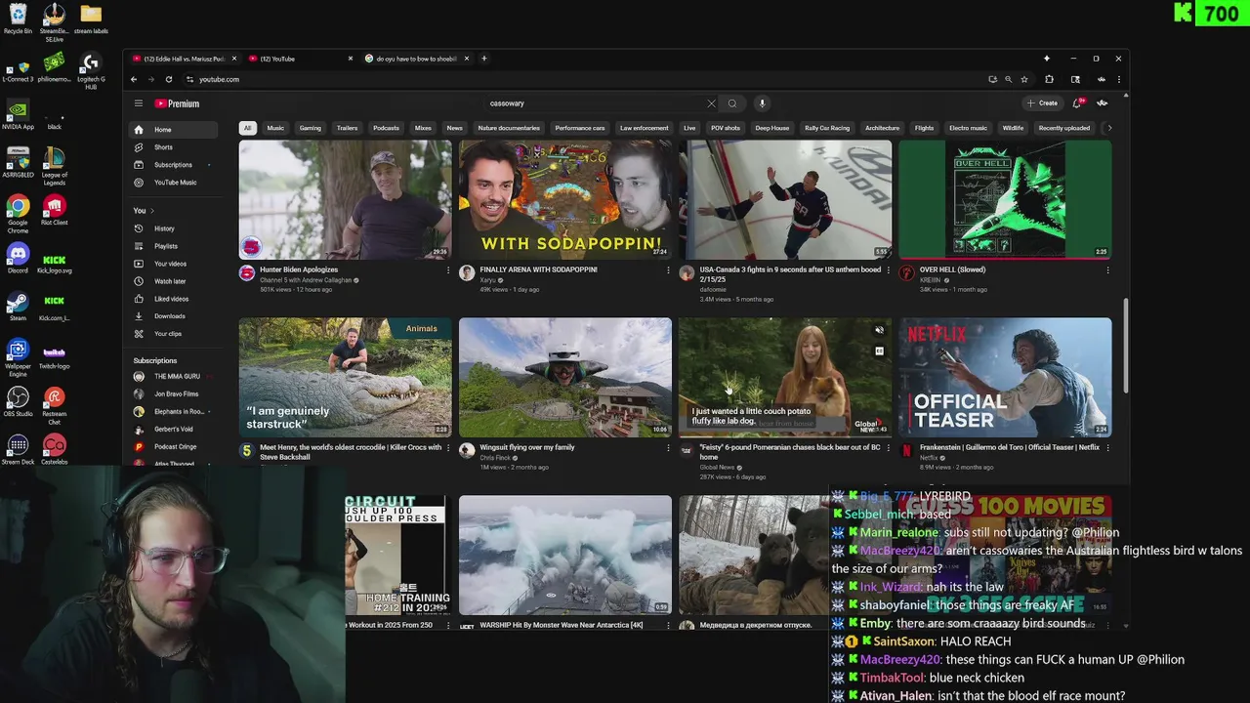Open the browser three-dot menu
Image resolution: width=1250 pixels, height=703 pixels.
1118,79
